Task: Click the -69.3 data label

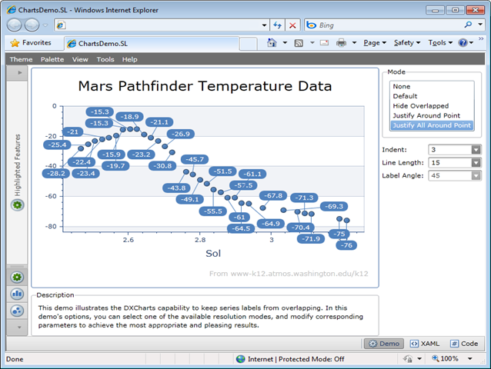Action: point(334,206)
